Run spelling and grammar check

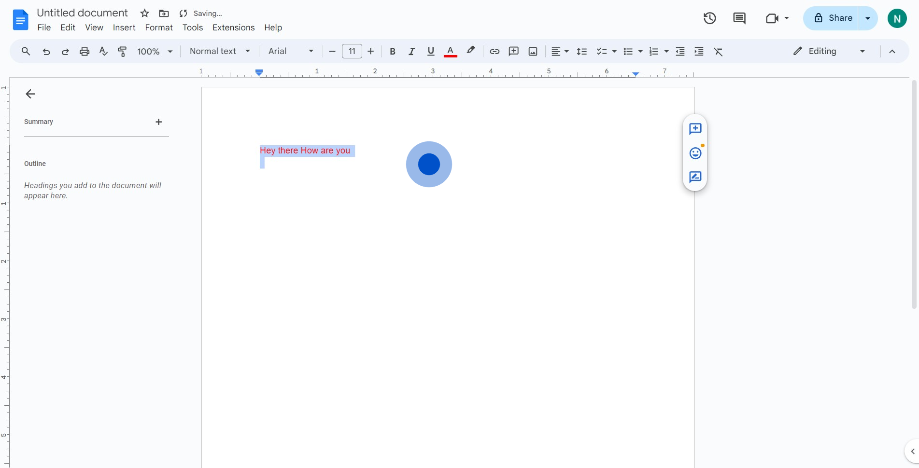click(x=103, y=51)
